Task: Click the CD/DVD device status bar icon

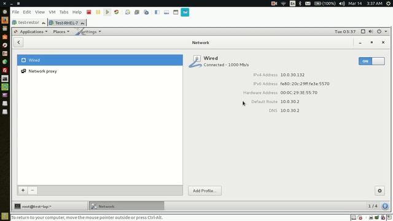Action: [360, 217]
